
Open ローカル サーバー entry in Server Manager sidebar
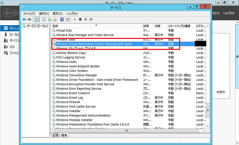(11, 35)
